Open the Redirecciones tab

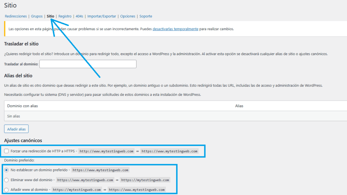click(16, 16)
